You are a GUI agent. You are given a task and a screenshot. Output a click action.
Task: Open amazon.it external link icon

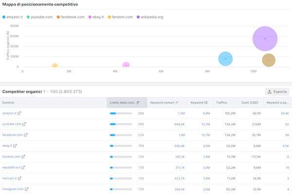click(19, 113)
